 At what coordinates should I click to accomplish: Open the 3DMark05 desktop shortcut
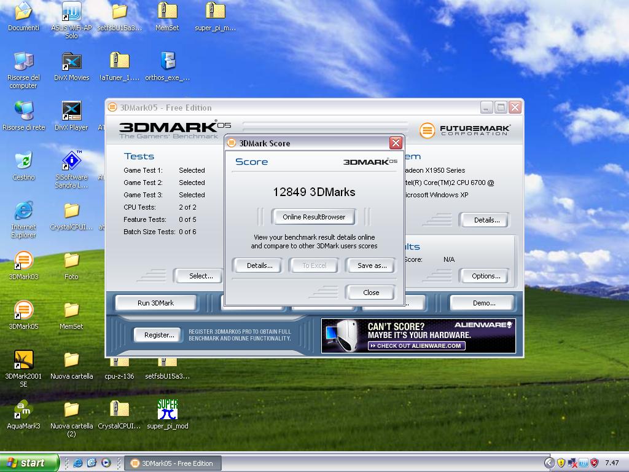[x=23, y=311]
